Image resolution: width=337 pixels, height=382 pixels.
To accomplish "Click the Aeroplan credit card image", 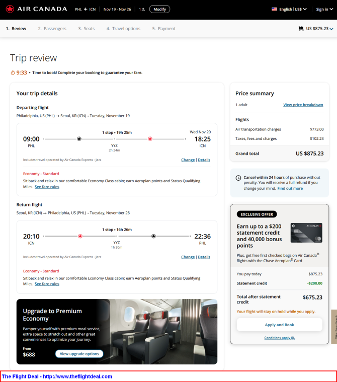I will (x=306, y=233).
